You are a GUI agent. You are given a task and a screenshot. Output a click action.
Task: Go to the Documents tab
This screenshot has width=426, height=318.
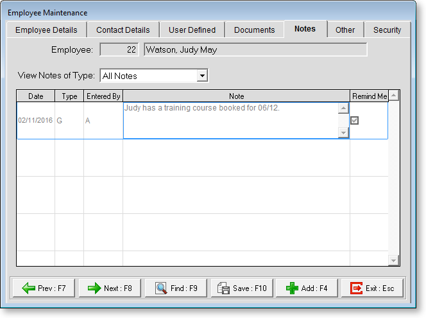tap(254, 30)
